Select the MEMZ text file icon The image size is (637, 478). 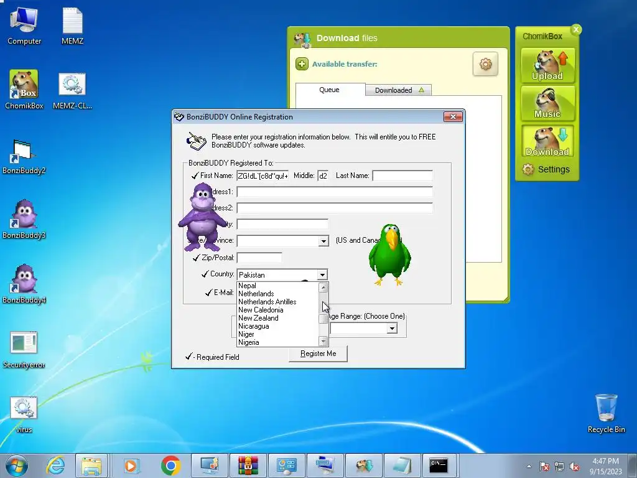coord(72,25)
